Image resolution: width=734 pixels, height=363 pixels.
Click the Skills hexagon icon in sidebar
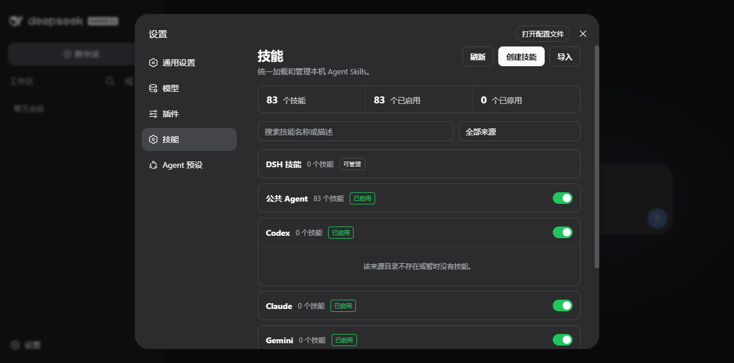153,139
